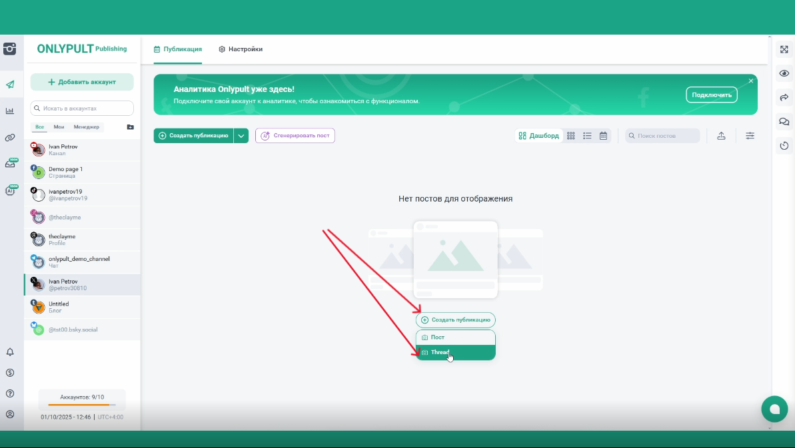This screenshot has width=795, height=448.
Task: Click the Добавить аккаунт button
Action: pyautogui.click(x=82, y=82)
